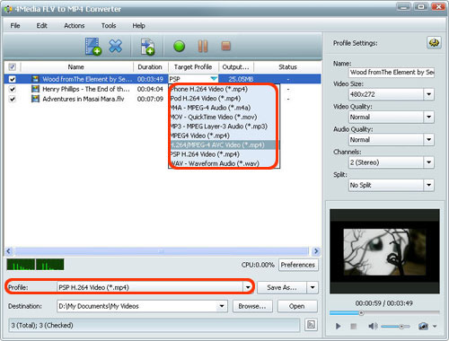Click the Browse... button
This screenshot has width=449, height=341.
pyautogui.click(x=252, y=306)
